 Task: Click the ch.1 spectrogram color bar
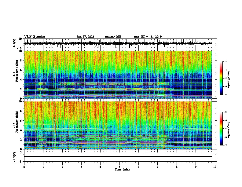(x=221, y=78)
